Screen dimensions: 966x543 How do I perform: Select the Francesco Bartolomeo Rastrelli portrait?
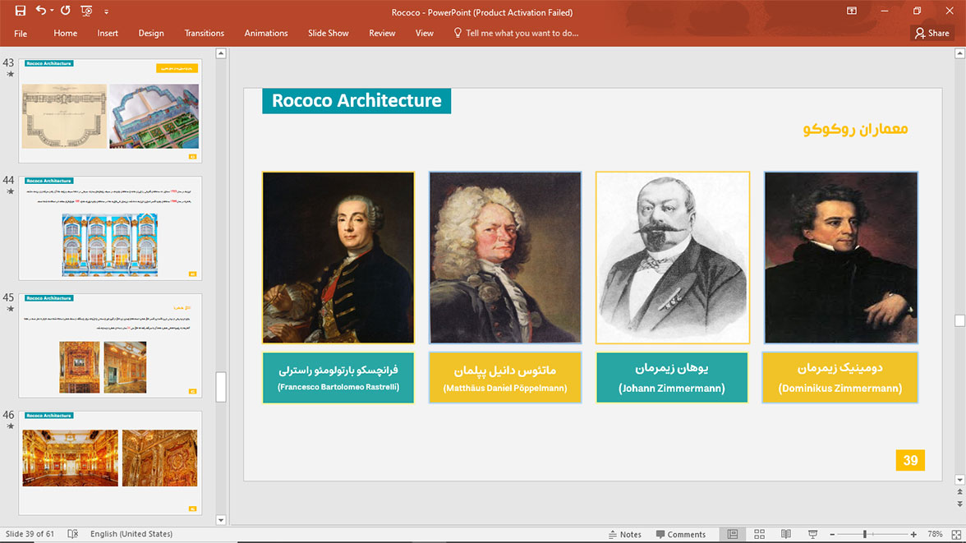[x=338, y=258]
